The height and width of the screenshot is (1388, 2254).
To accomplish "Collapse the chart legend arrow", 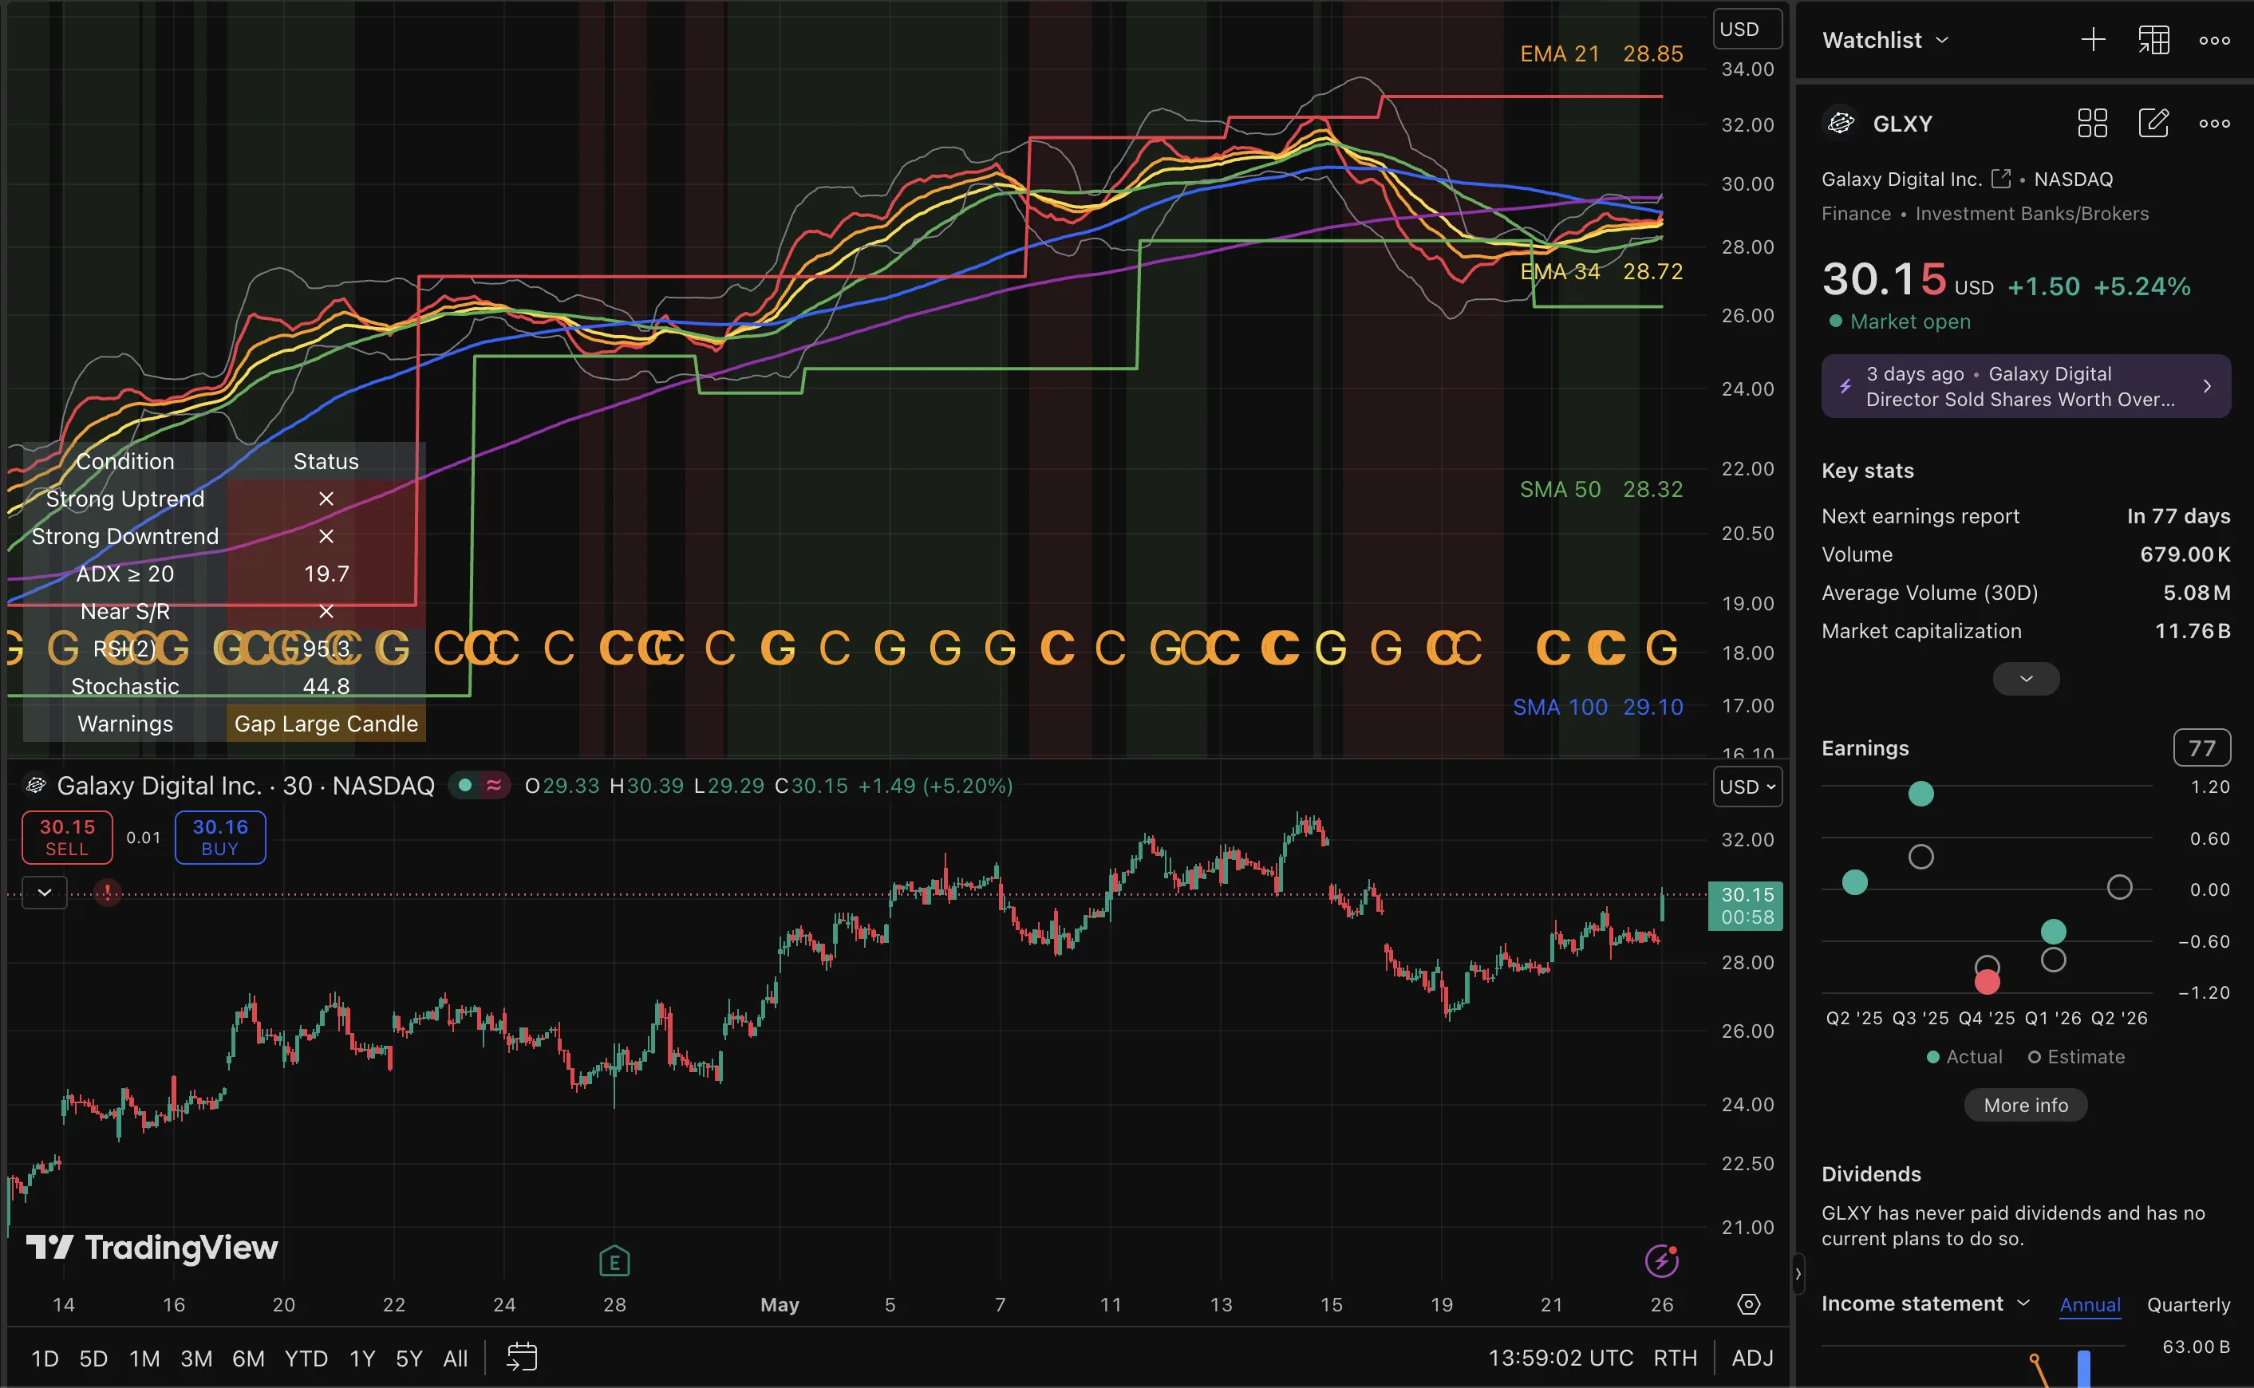I will [x=44, y=891].
